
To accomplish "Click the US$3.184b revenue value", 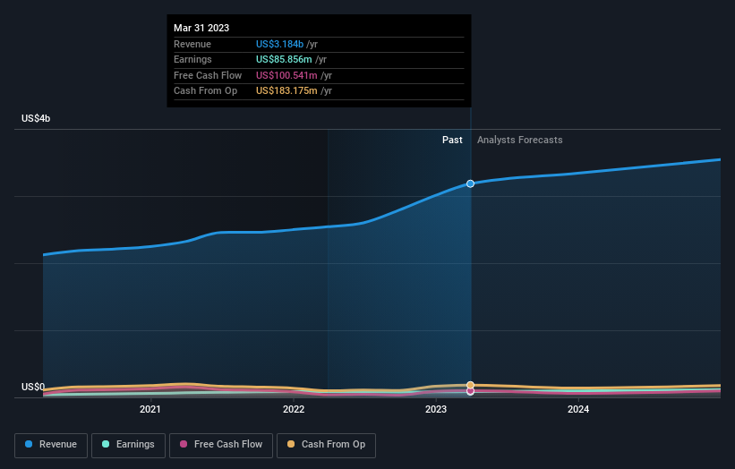I will coord(279,44).
